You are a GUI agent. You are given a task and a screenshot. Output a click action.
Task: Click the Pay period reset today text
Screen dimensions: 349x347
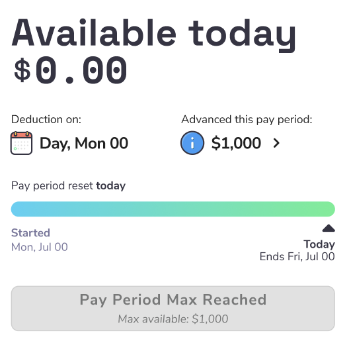(x=68, y=186)
